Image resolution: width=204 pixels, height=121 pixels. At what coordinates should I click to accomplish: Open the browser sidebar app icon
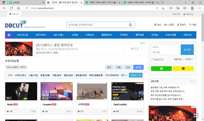pos(185,8)
